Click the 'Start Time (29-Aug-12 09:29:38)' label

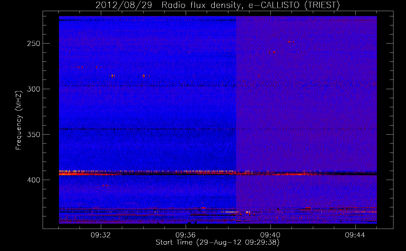tap(218, 242)
